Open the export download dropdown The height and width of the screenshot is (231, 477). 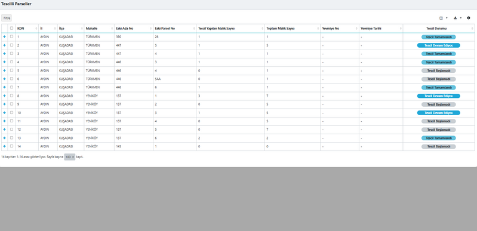pos(457,18)
